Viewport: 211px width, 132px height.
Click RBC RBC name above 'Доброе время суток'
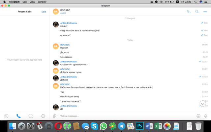[65, 69]
